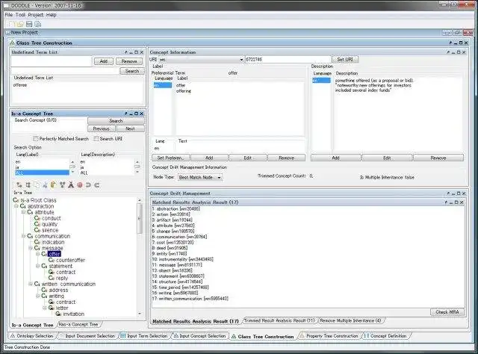Click the paste clipboard icon in tree toolbar

coord(53,184)
